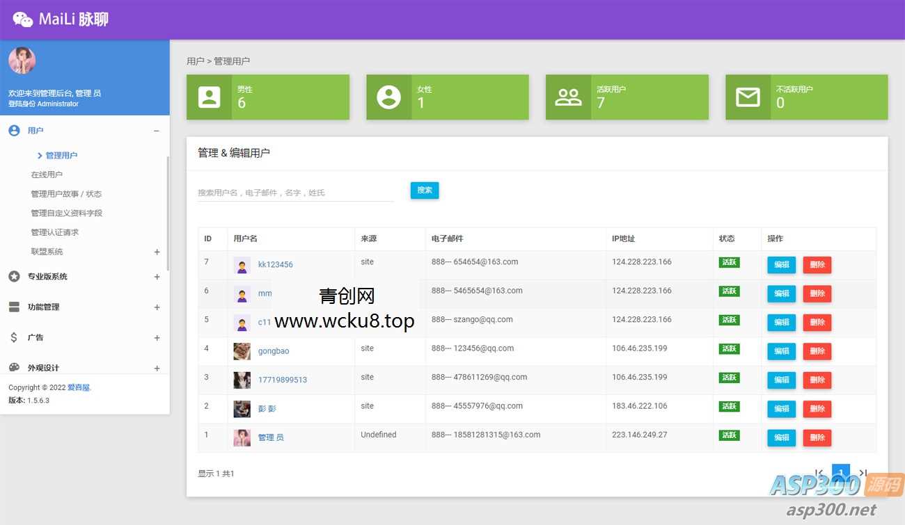This screenshot has width=905, height=525.
Task: Click the gear icon next to 专业版系统
Action: [x=13, y=276]
